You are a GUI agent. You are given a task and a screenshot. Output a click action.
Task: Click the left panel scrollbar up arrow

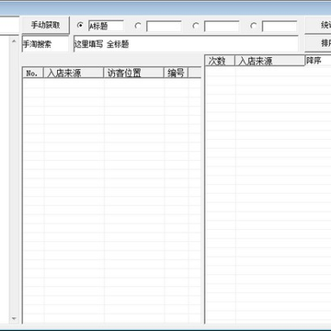(14, 41)
